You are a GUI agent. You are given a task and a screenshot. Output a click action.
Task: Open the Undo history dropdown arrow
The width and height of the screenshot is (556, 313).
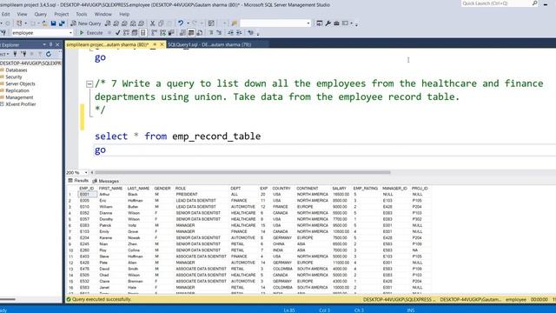188,23
